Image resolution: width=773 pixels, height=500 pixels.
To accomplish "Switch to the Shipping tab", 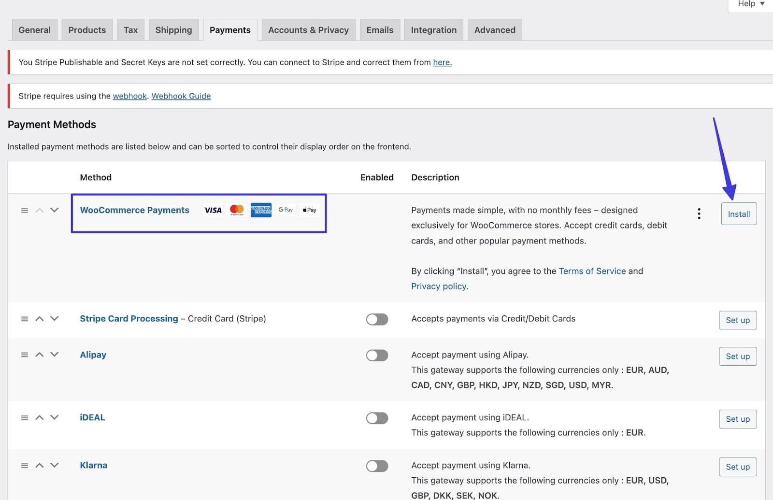I will pos(173,29).
